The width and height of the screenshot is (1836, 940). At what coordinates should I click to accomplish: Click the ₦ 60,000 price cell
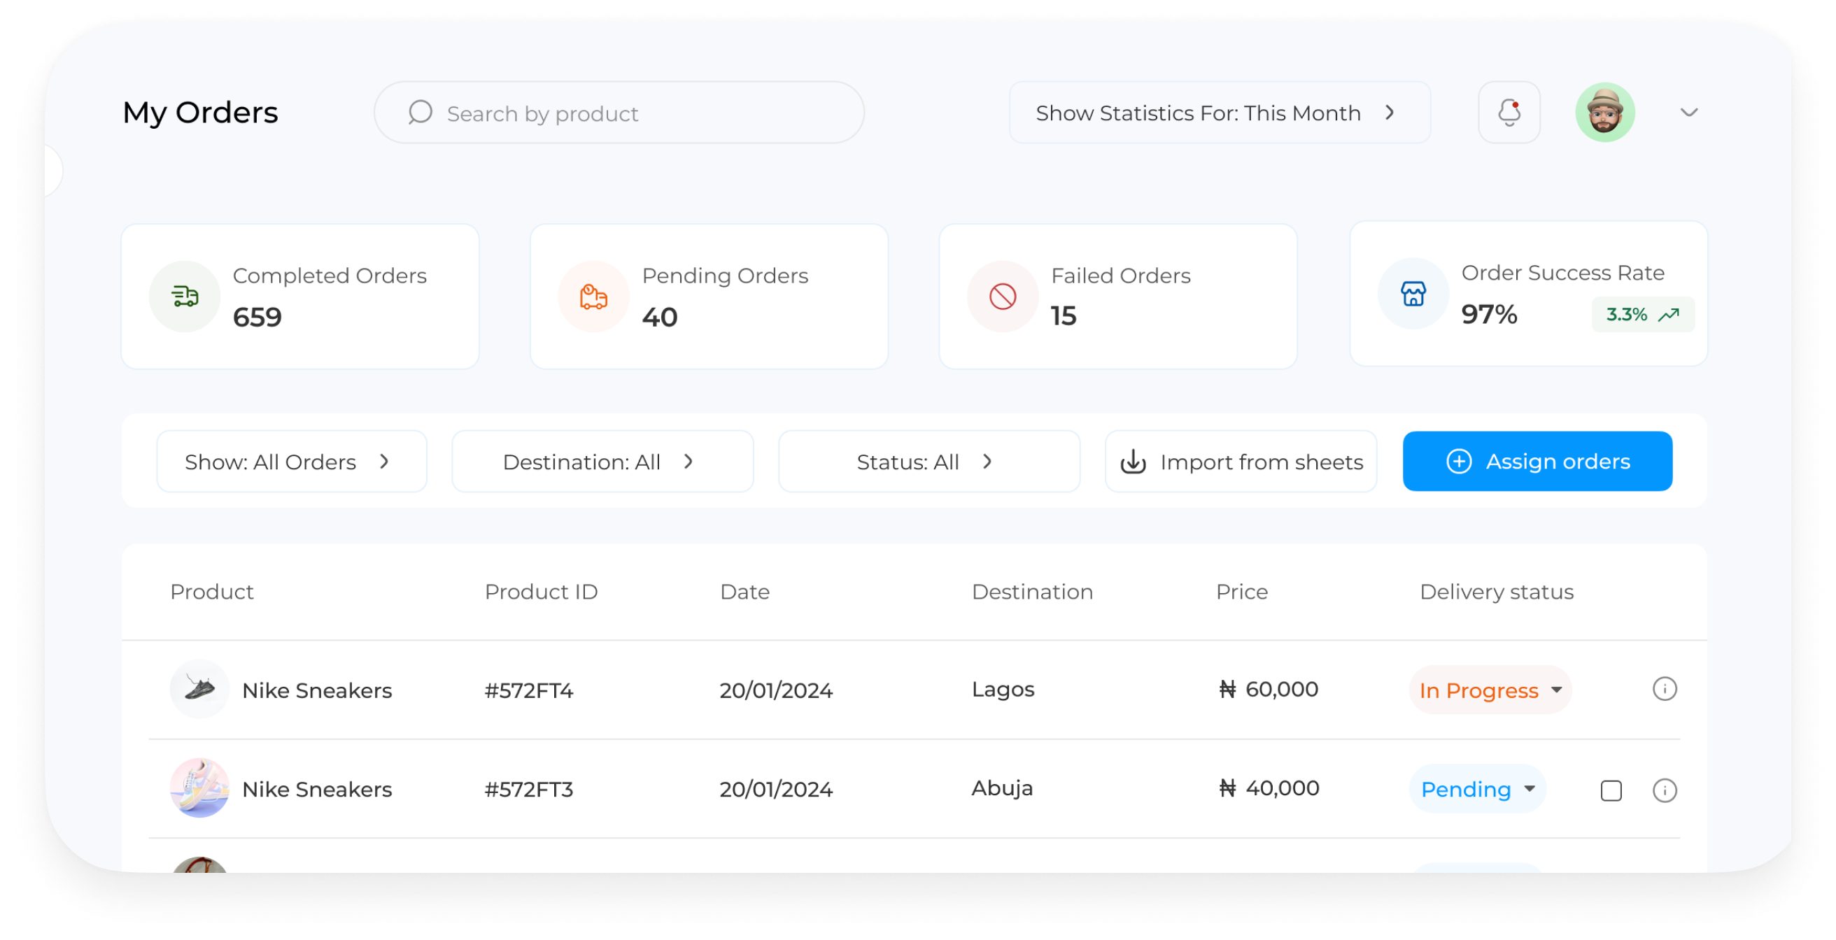click(x=1268, y=689)
